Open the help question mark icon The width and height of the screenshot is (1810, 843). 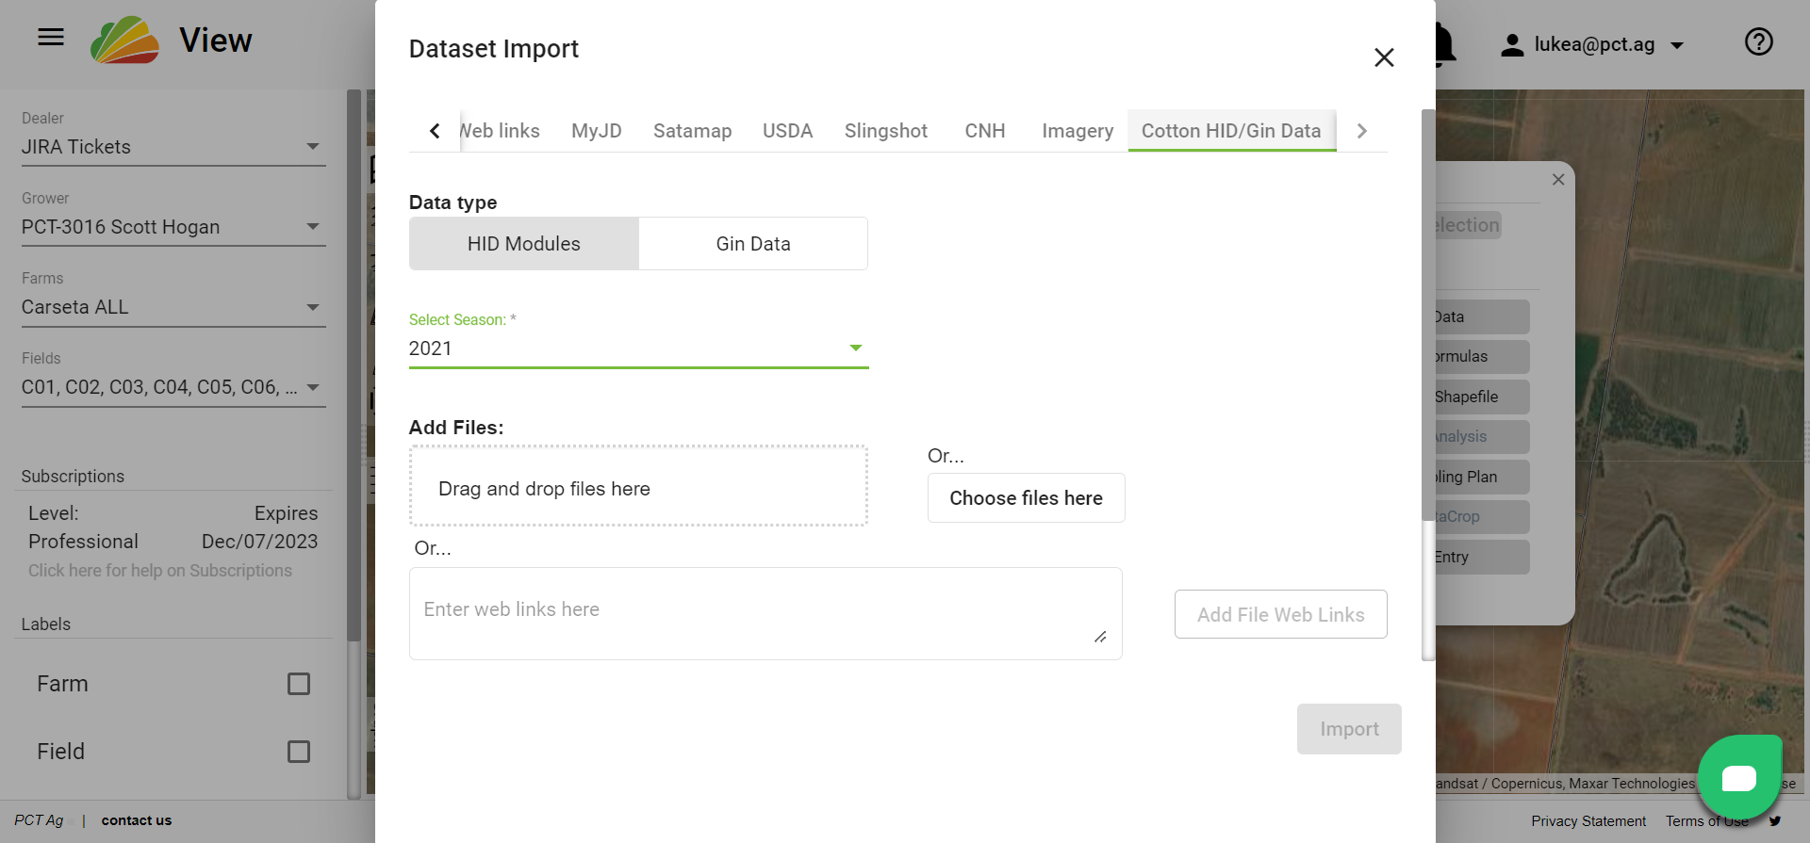click(1759, 41)
